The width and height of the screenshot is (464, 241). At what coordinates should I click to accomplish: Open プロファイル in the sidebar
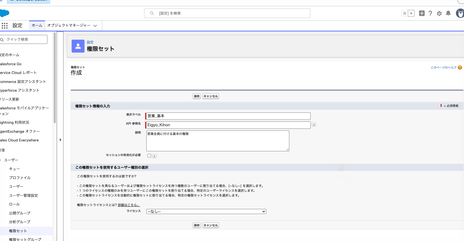point(20,178)
